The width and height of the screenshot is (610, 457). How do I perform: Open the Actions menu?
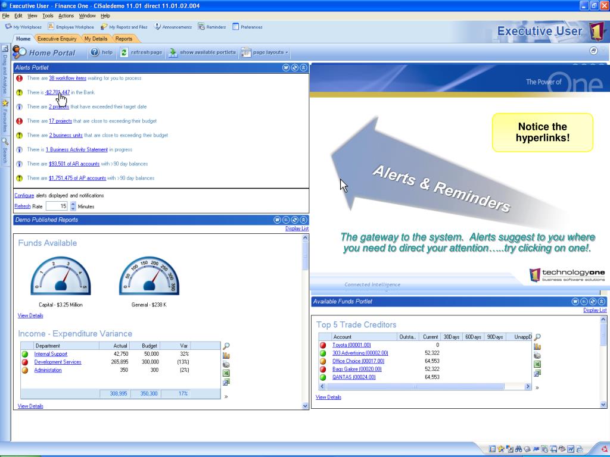click(x=66, y=15)
